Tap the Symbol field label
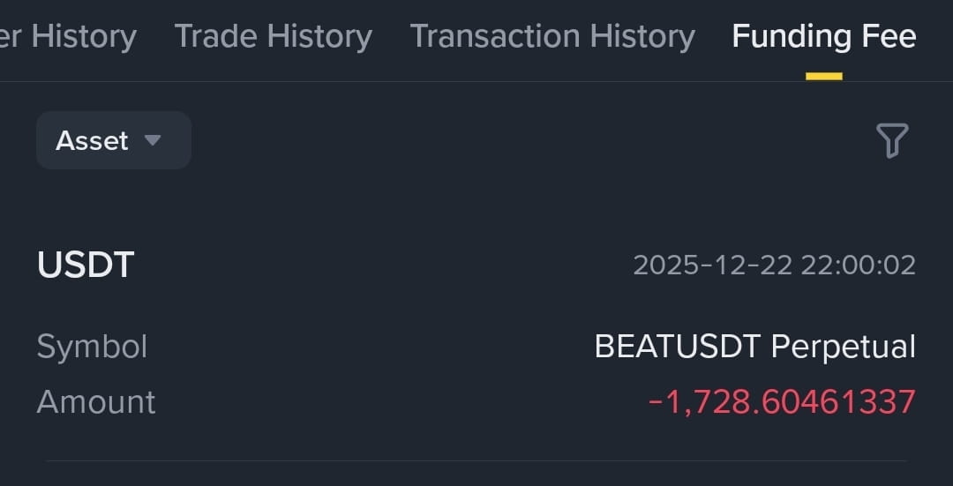Image resolution: width=953 pixels, height=486 pixels. click(92, 347)
